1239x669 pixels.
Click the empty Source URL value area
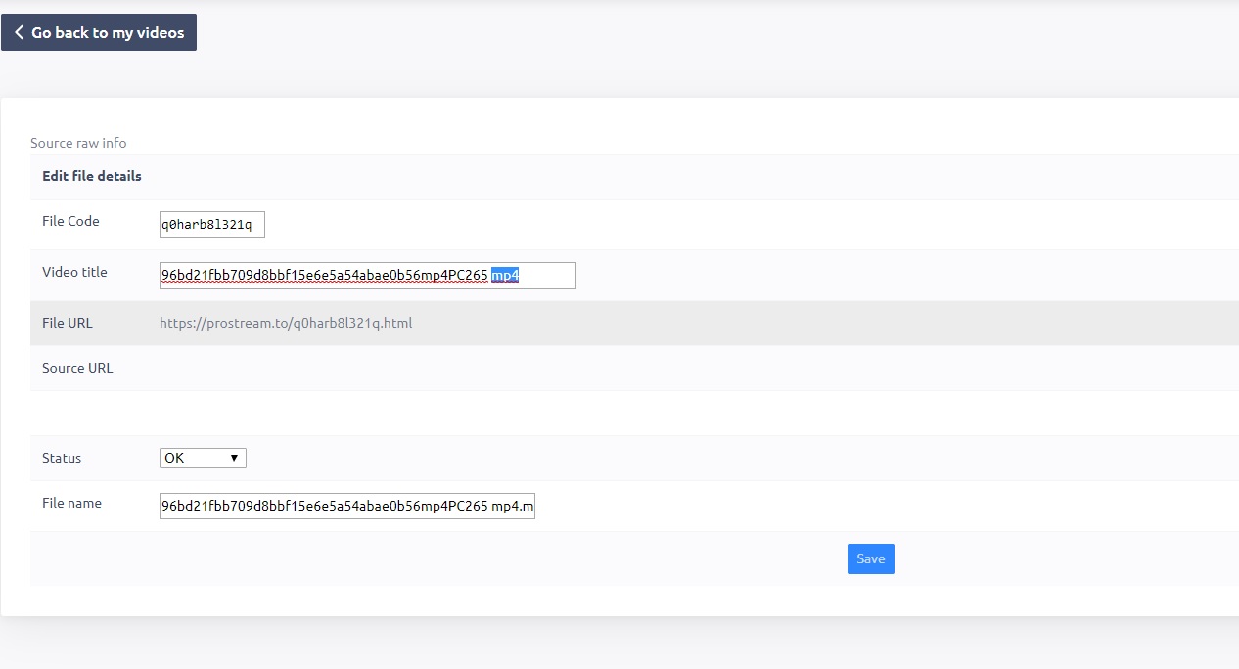587,368
